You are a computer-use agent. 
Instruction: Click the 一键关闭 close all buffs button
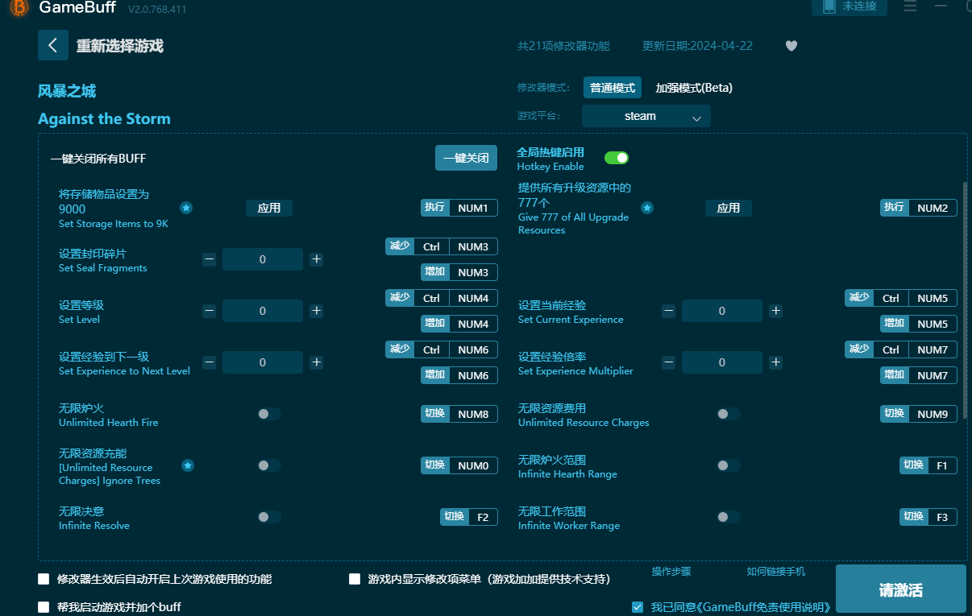[466, 159]
